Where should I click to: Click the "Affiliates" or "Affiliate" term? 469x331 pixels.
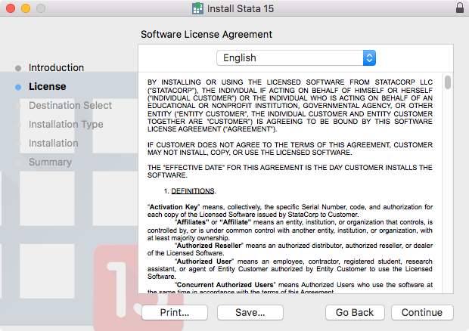point(213,222)
